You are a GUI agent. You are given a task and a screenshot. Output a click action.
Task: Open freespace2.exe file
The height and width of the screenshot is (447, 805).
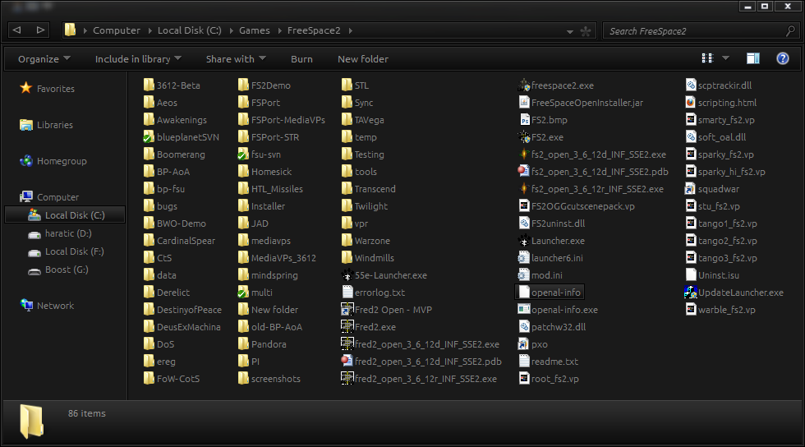[x=557, y=85]
